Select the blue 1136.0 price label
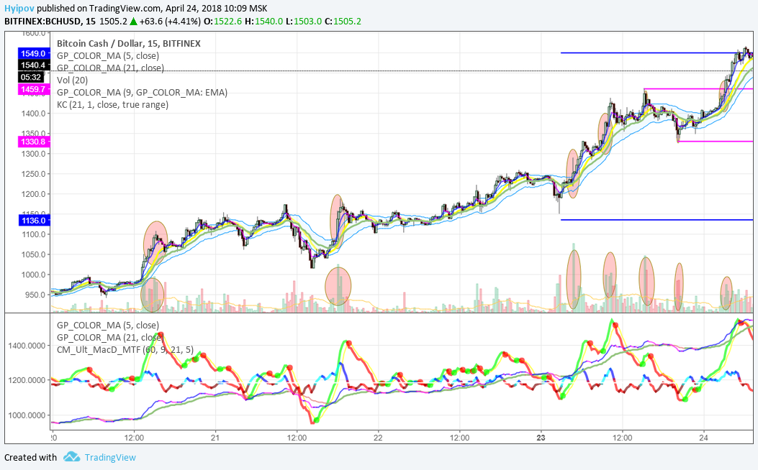This screenshot has width=758, height=470. coord(33,221)
